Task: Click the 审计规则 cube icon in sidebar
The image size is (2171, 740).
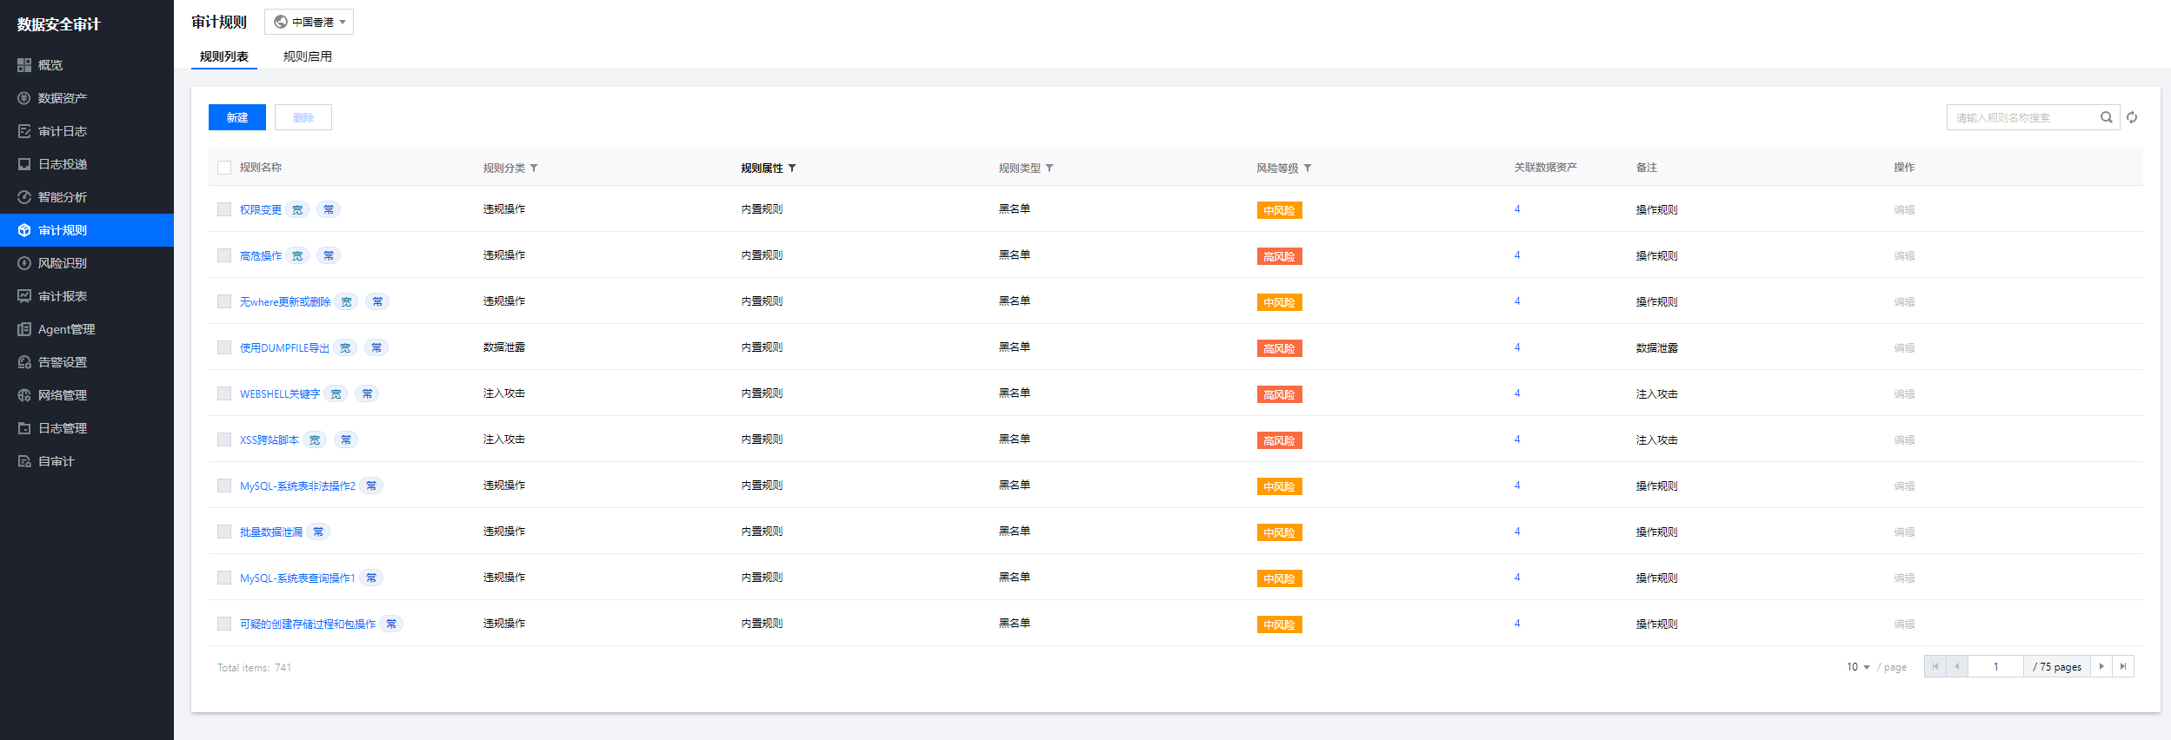Action: click(24, 230)
